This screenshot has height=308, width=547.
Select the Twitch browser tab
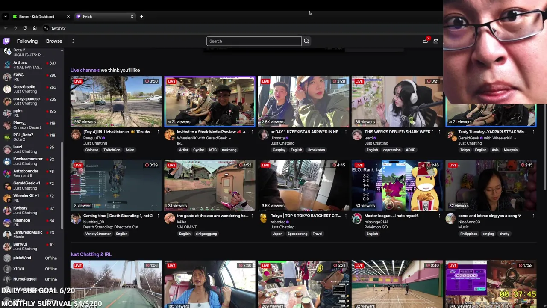click(105, 16)
